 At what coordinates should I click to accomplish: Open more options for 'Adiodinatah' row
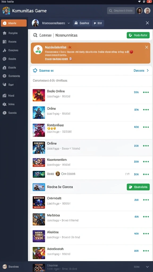tap(146, 251)
